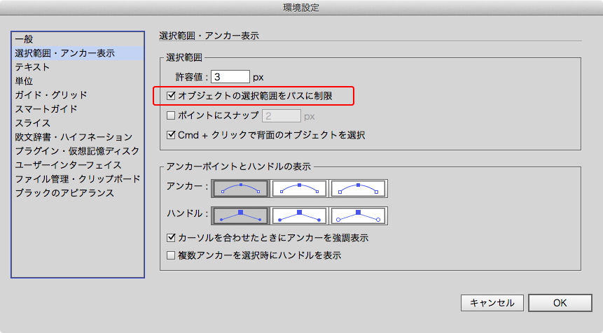Select the middle anchor display style
The height and width of the screenshot is (333, 603).
pos(299,187)
